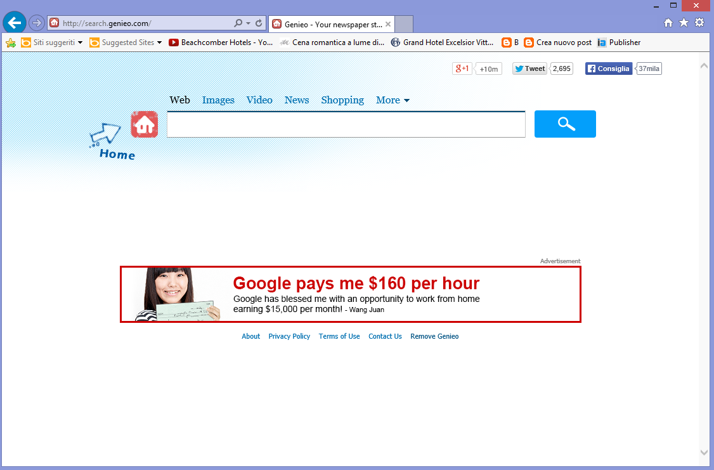Focus the Genieo search input field

(x=346, y=124)
